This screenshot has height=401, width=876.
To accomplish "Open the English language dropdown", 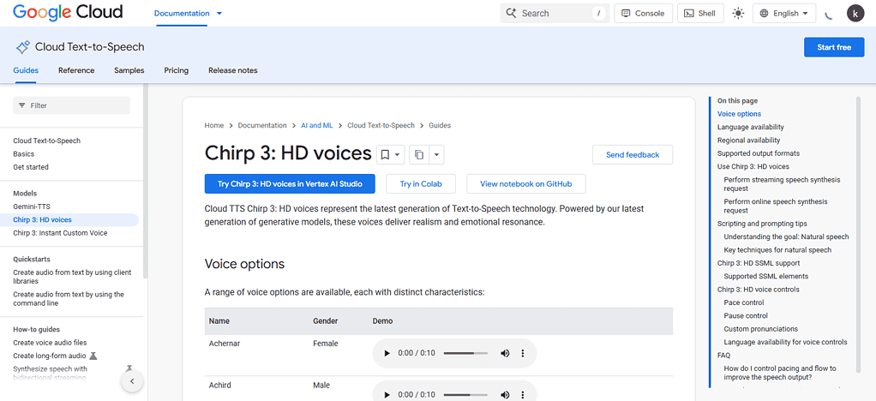I will tap(784, 14).
